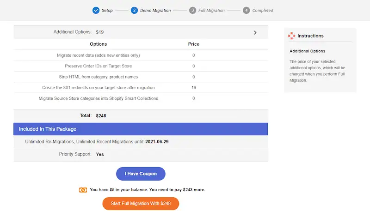Click the Included In This Package header

coord(141,129)
